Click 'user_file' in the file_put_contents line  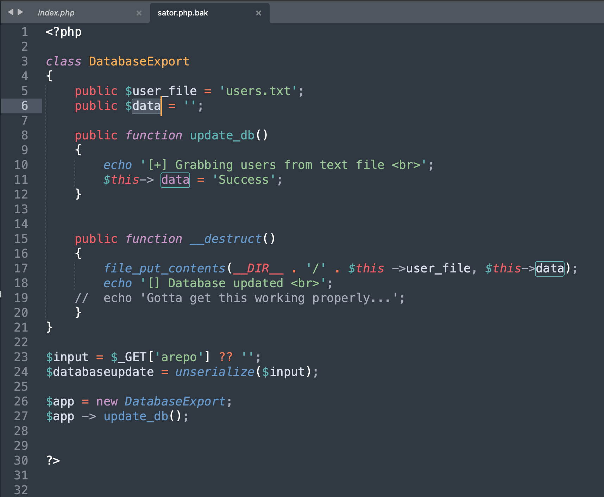[439, 269]
